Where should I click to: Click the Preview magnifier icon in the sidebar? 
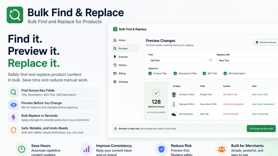(x=115, y=49)
